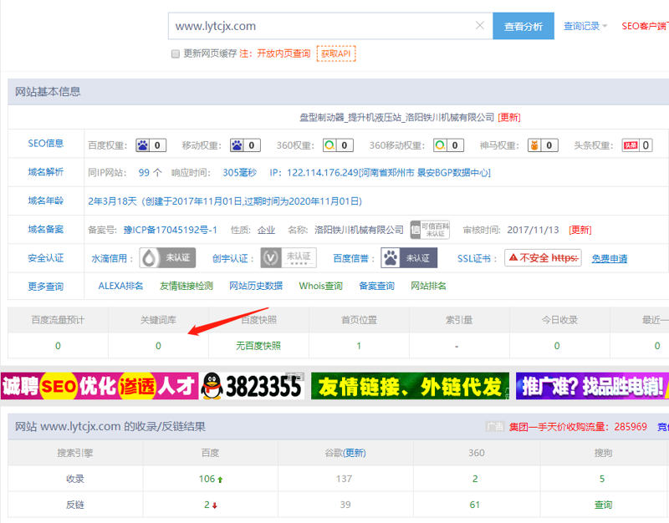
Task: Click the 305毫秒 response time link
Action: 239,173
